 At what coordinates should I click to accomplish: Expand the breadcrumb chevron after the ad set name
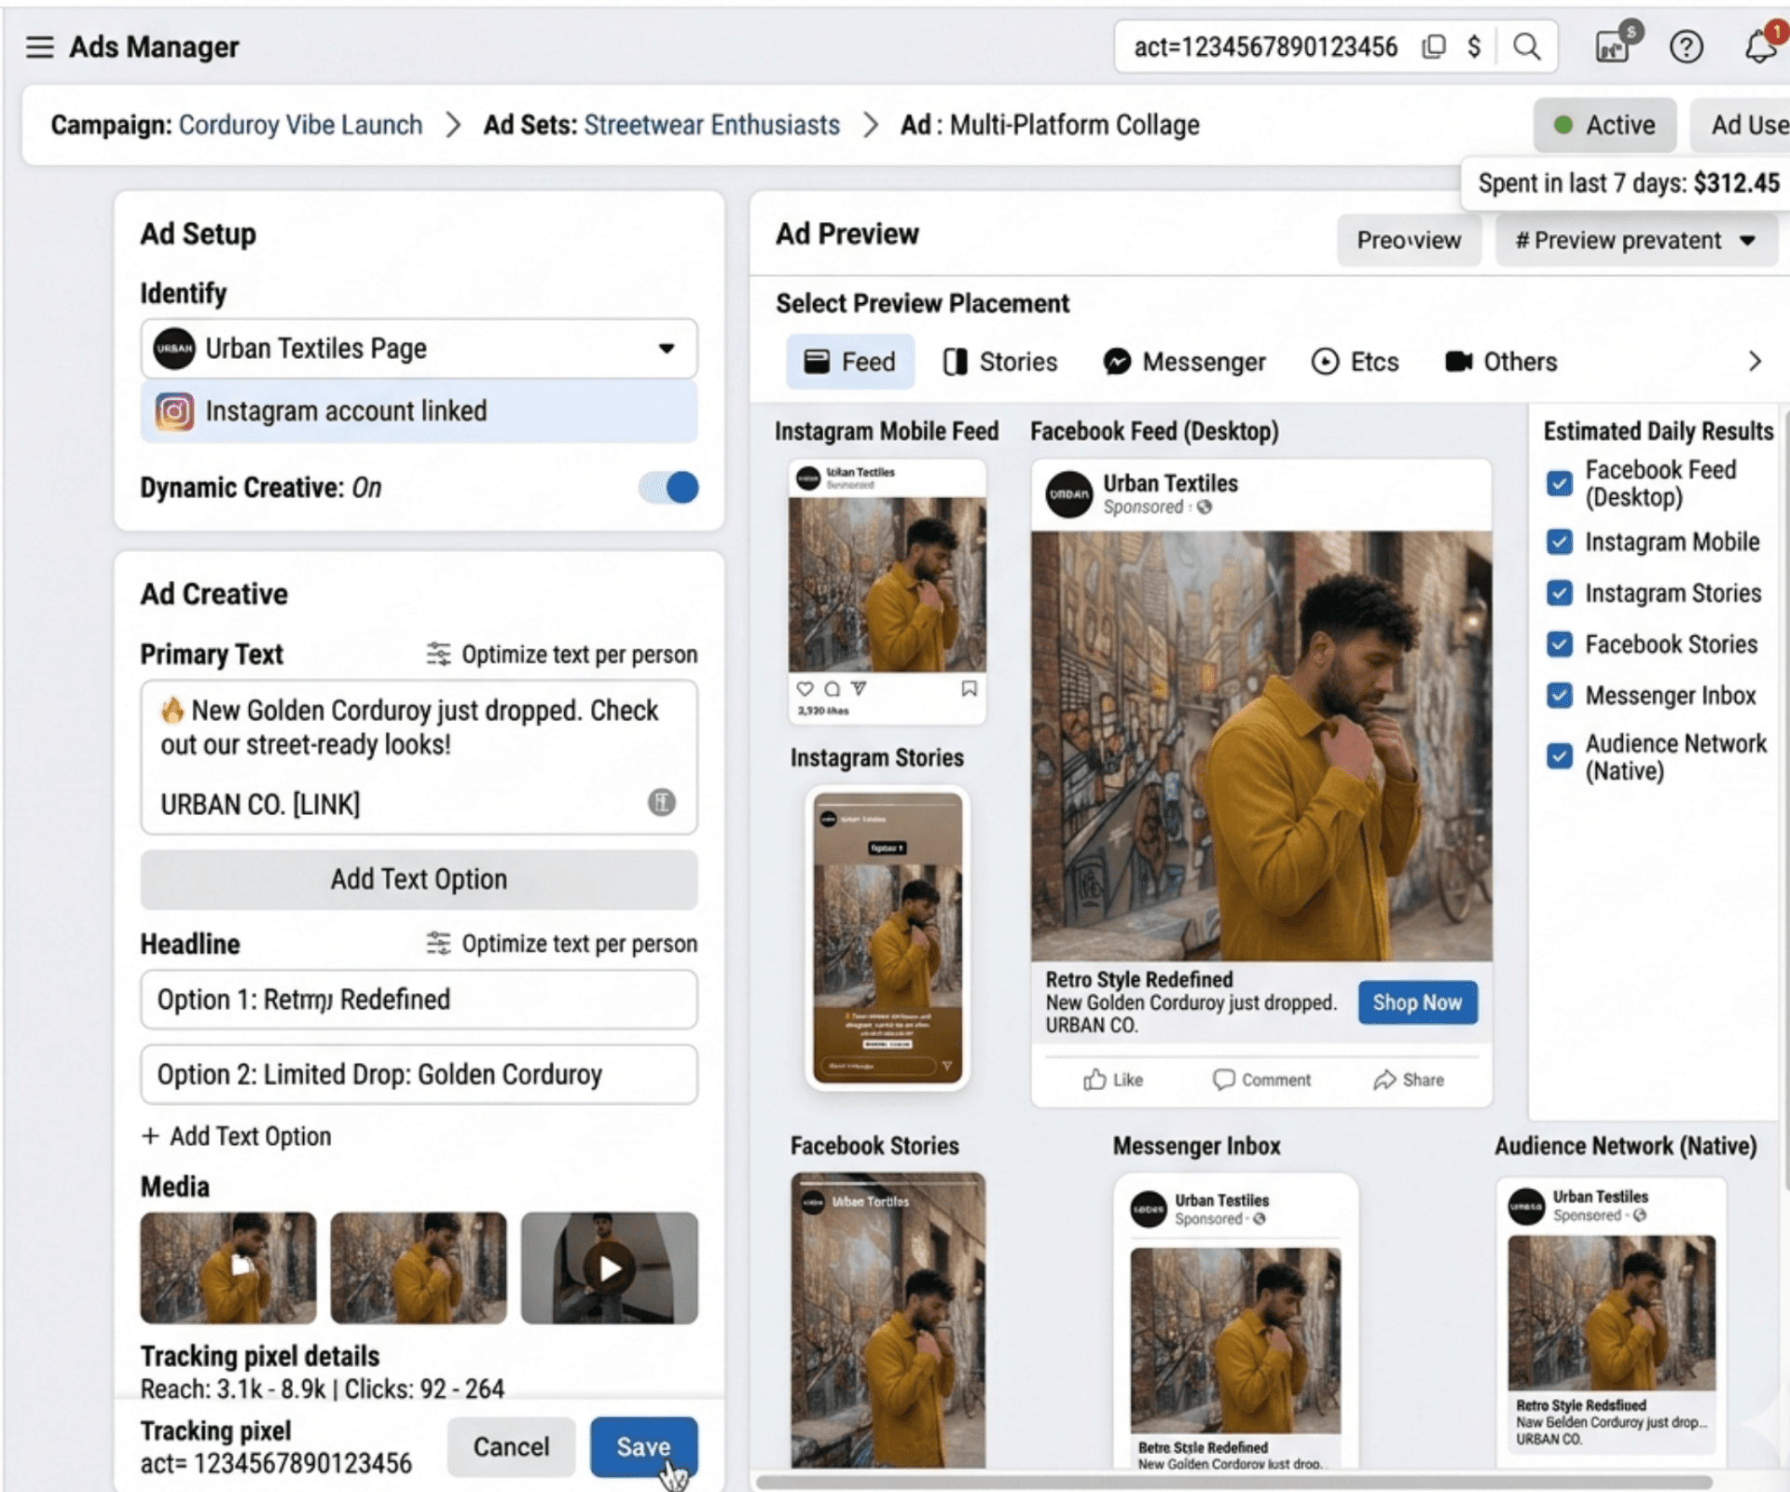click(x=870, y=125)
